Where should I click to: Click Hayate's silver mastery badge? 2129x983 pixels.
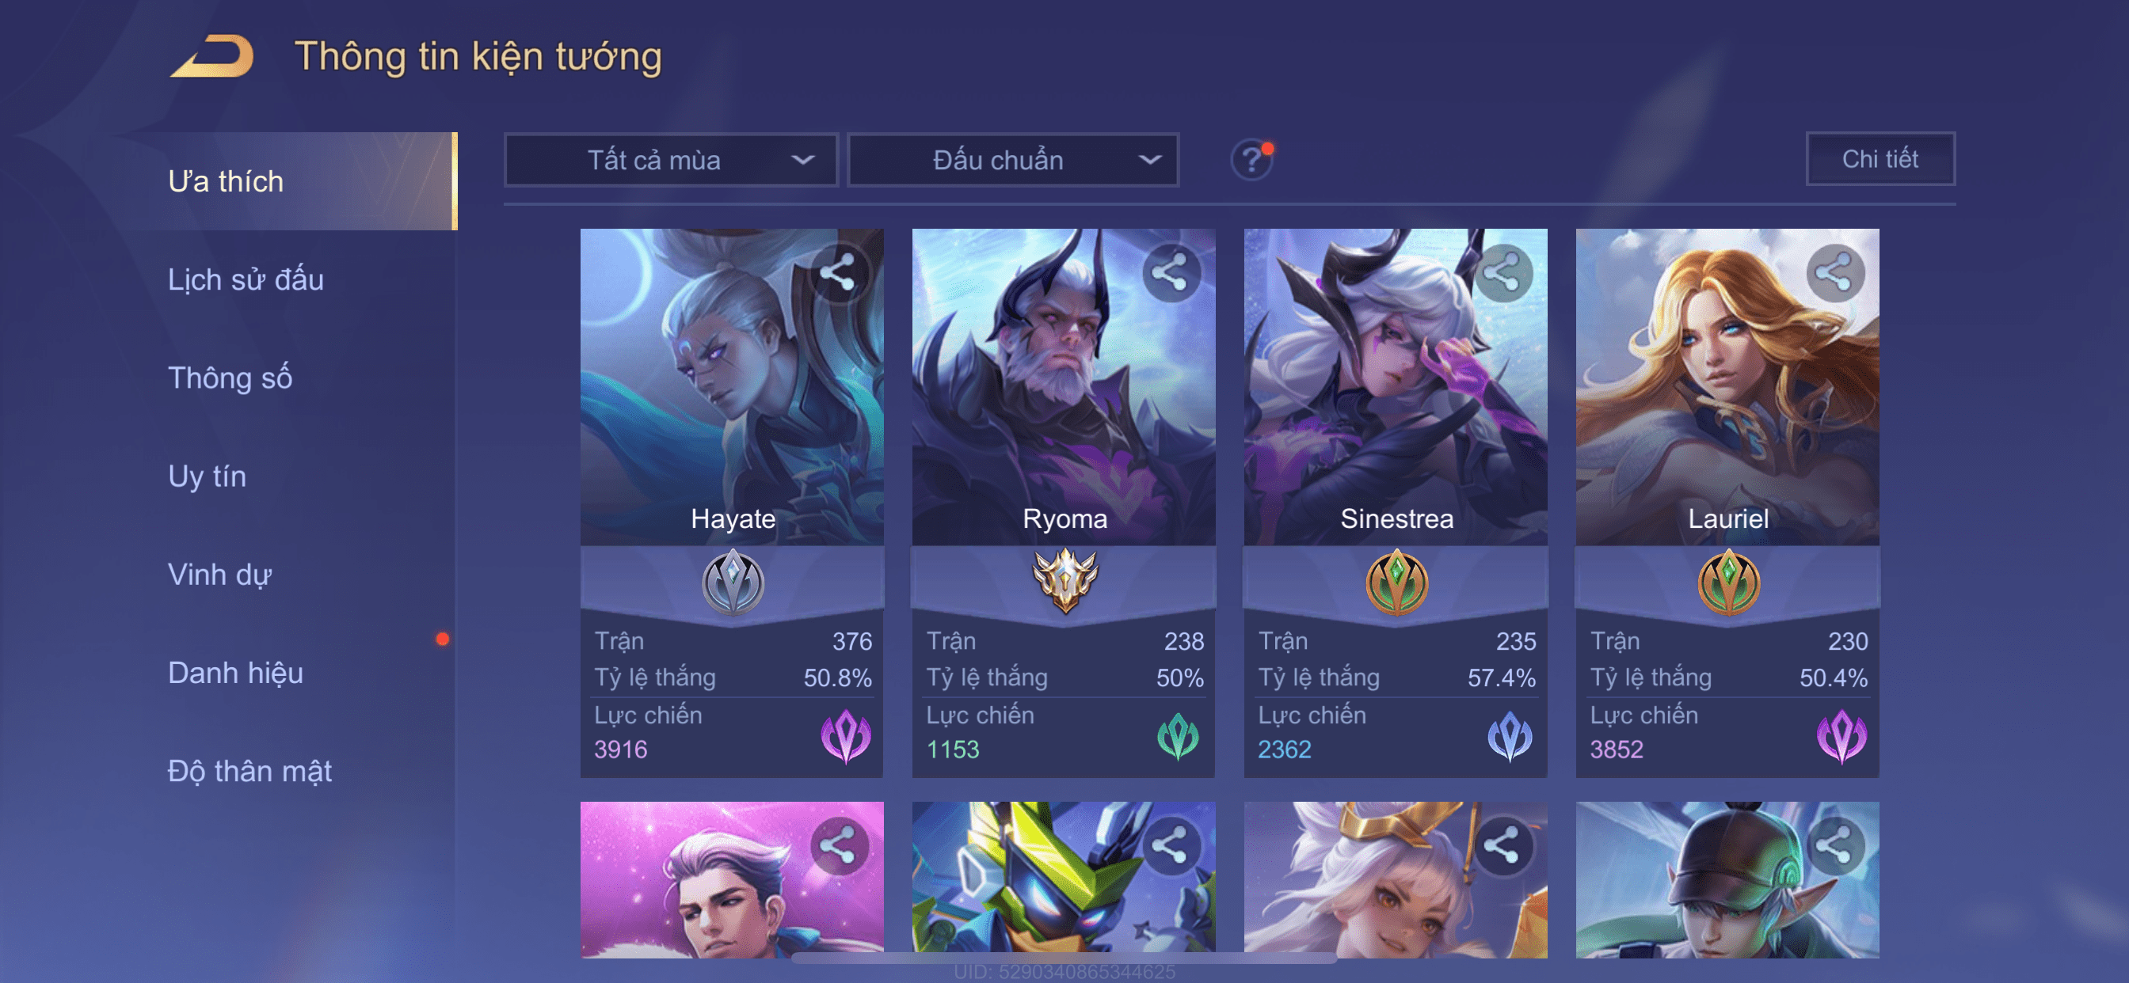tap(733, 583)
